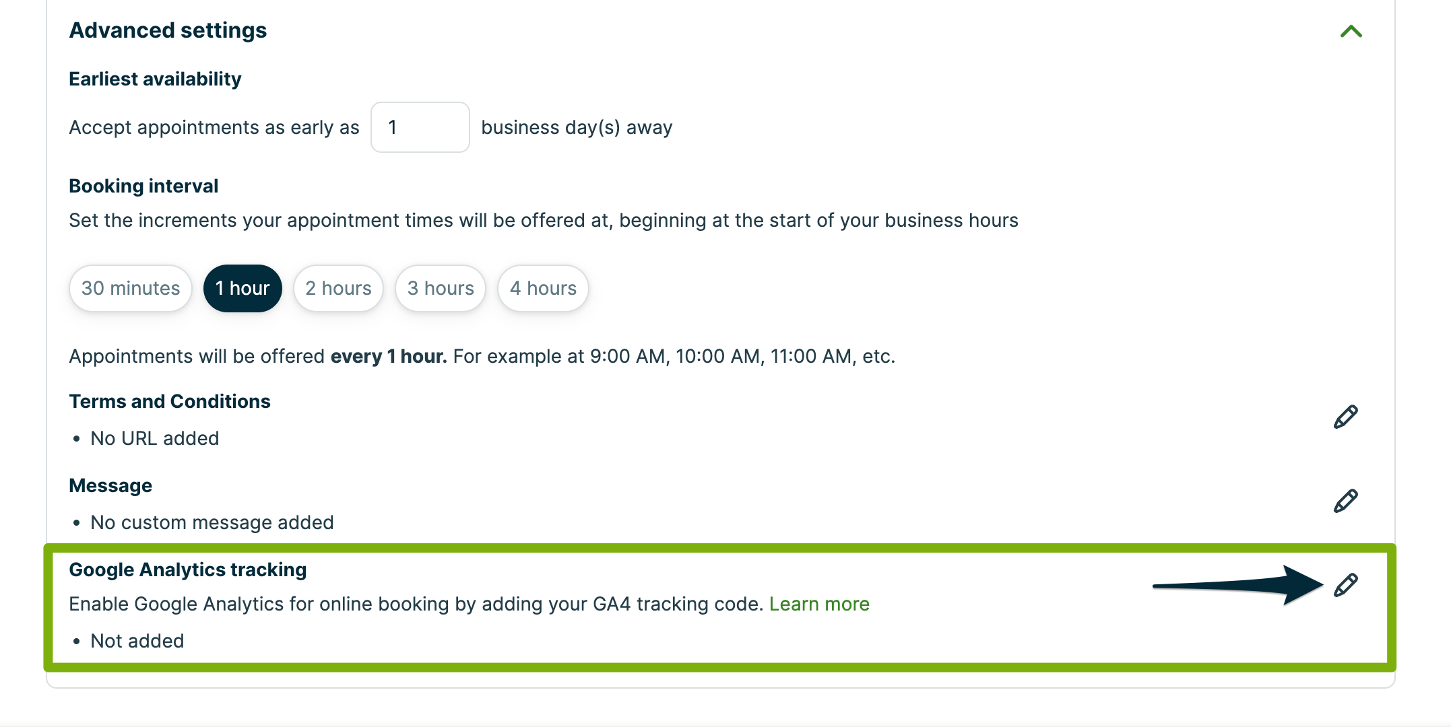Select the Terms and Conditions heading
Screen dimensions: 1451x727
[x=170, y=401]
